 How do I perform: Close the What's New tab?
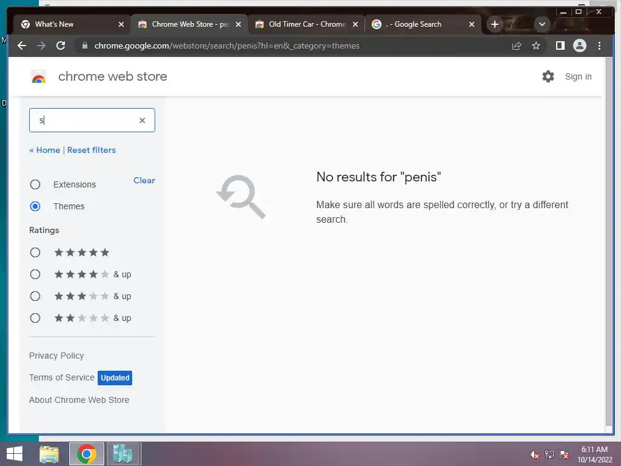tap(121, 24)
